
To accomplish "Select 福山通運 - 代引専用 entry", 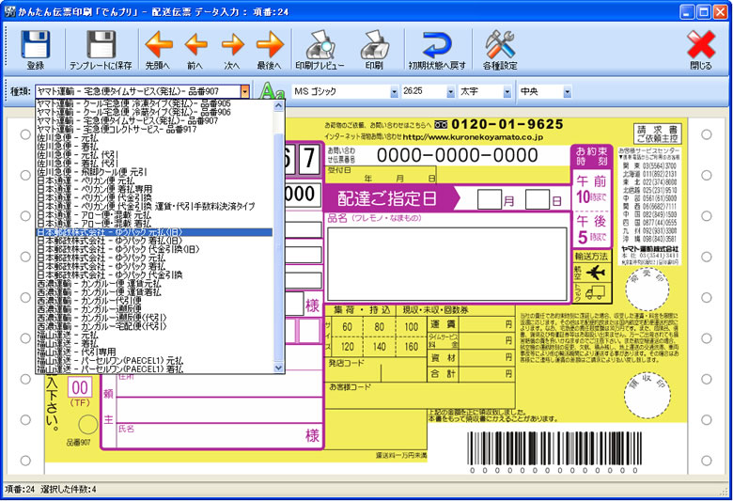I will tap(154, 352).
